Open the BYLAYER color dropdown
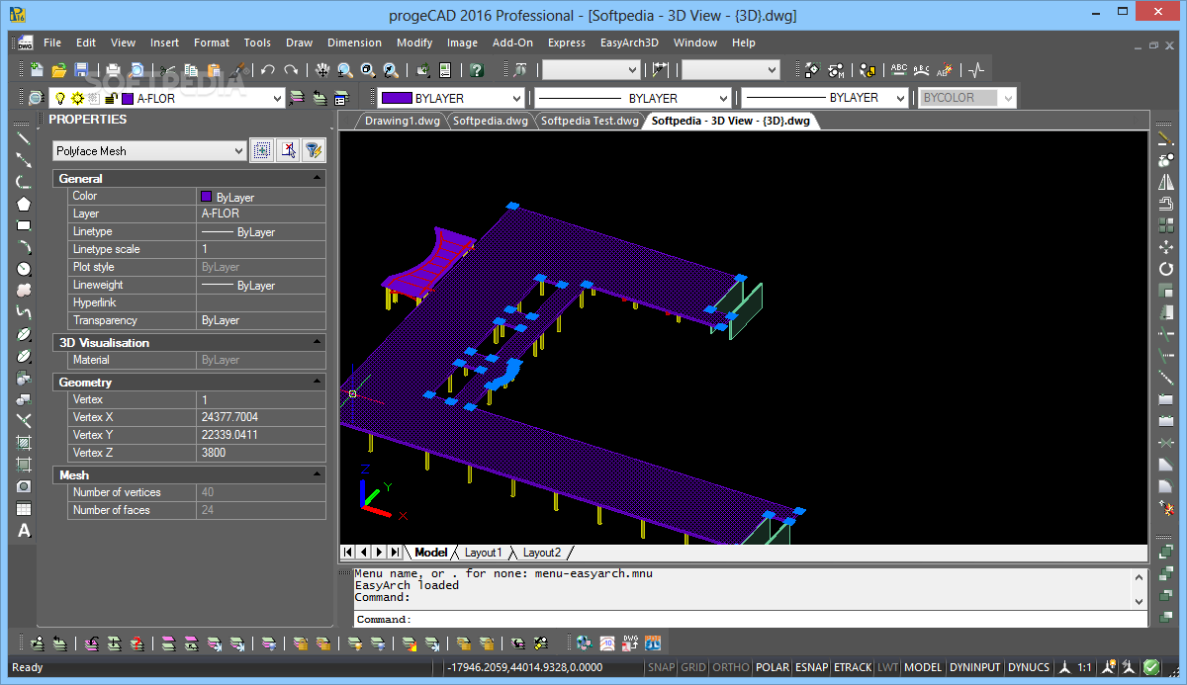1187x685 pixels. 516,98
